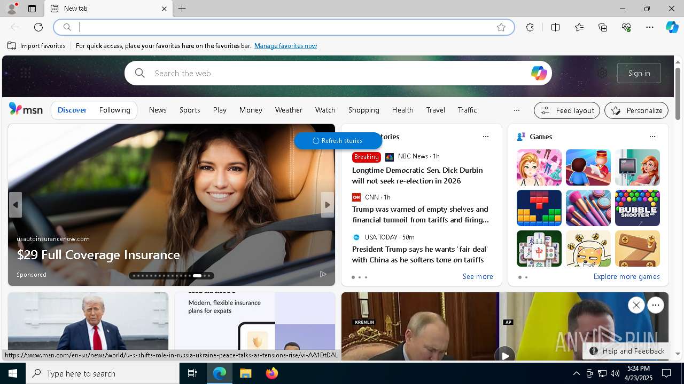
Task: Play the Kremlin news video
Action: 504,355
